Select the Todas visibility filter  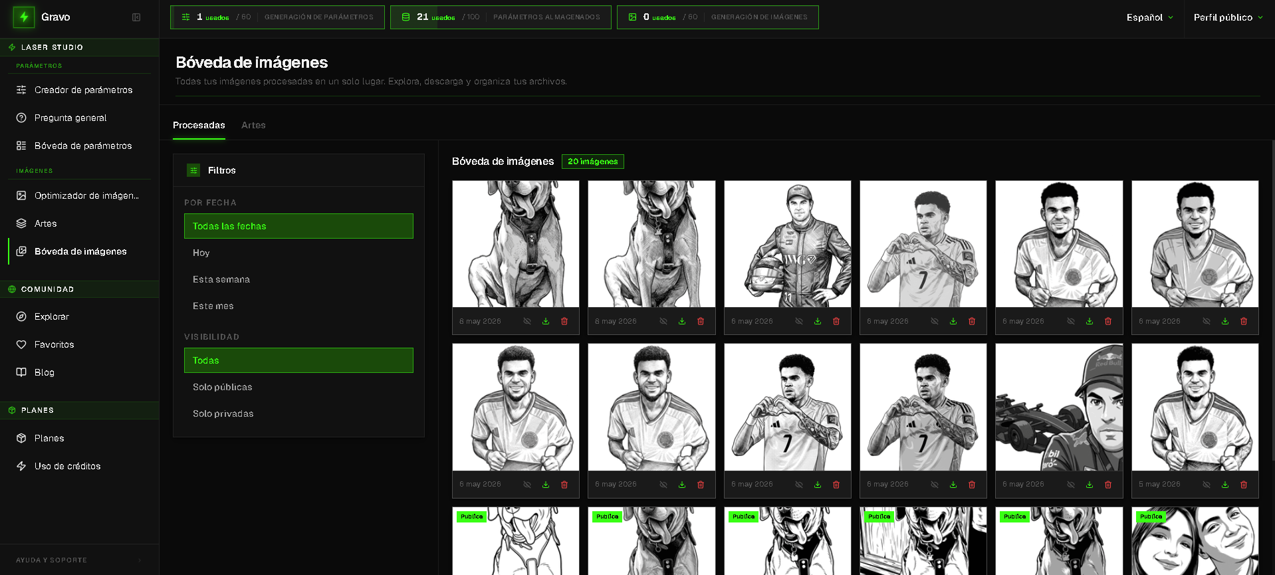pyautogui.click(x=298, y=360)
